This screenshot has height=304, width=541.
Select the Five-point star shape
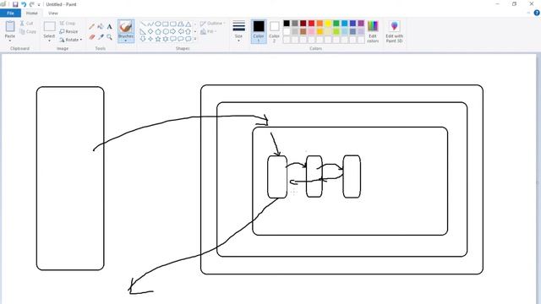[158, 39]
